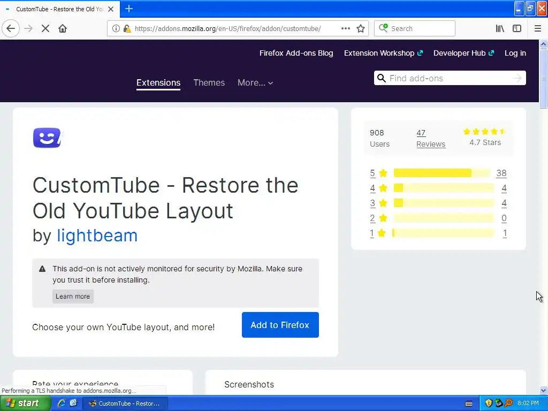Switch to the Extensions tab
548x411 pixels.
pos(158,82)
